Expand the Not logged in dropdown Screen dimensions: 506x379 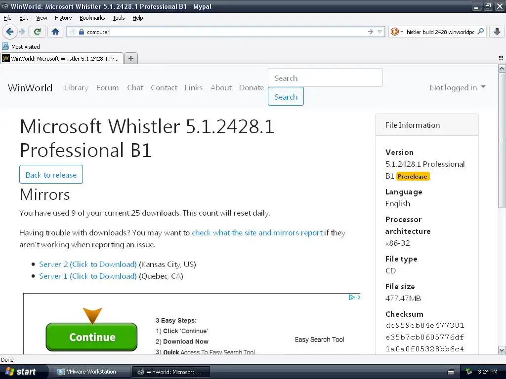(457, 88)
